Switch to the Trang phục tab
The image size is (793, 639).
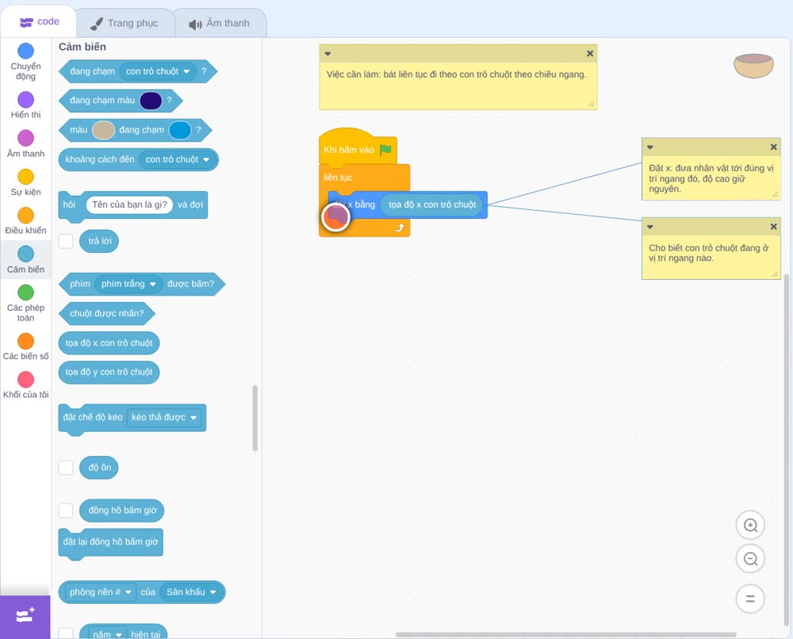(x=124, y=23)
